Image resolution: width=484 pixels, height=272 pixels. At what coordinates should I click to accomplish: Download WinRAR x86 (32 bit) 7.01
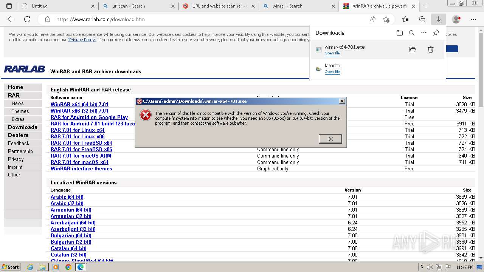pyautogui.click(x=79, y=111)
